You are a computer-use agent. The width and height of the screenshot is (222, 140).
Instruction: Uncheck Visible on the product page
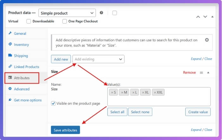[x=53, y=103]
